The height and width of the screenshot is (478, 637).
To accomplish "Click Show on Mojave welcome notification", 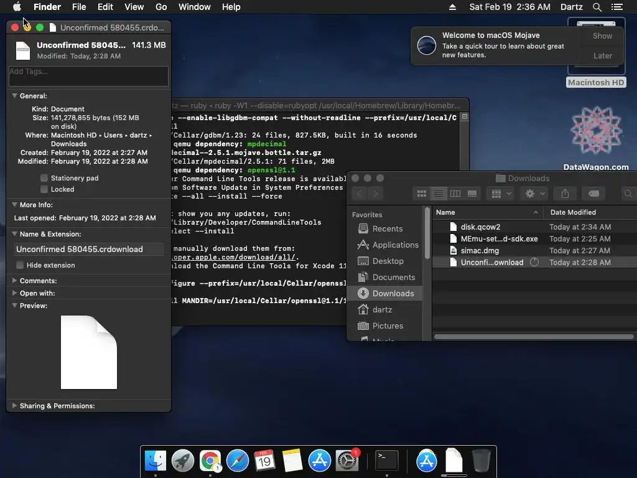I will tap(602, 35).
